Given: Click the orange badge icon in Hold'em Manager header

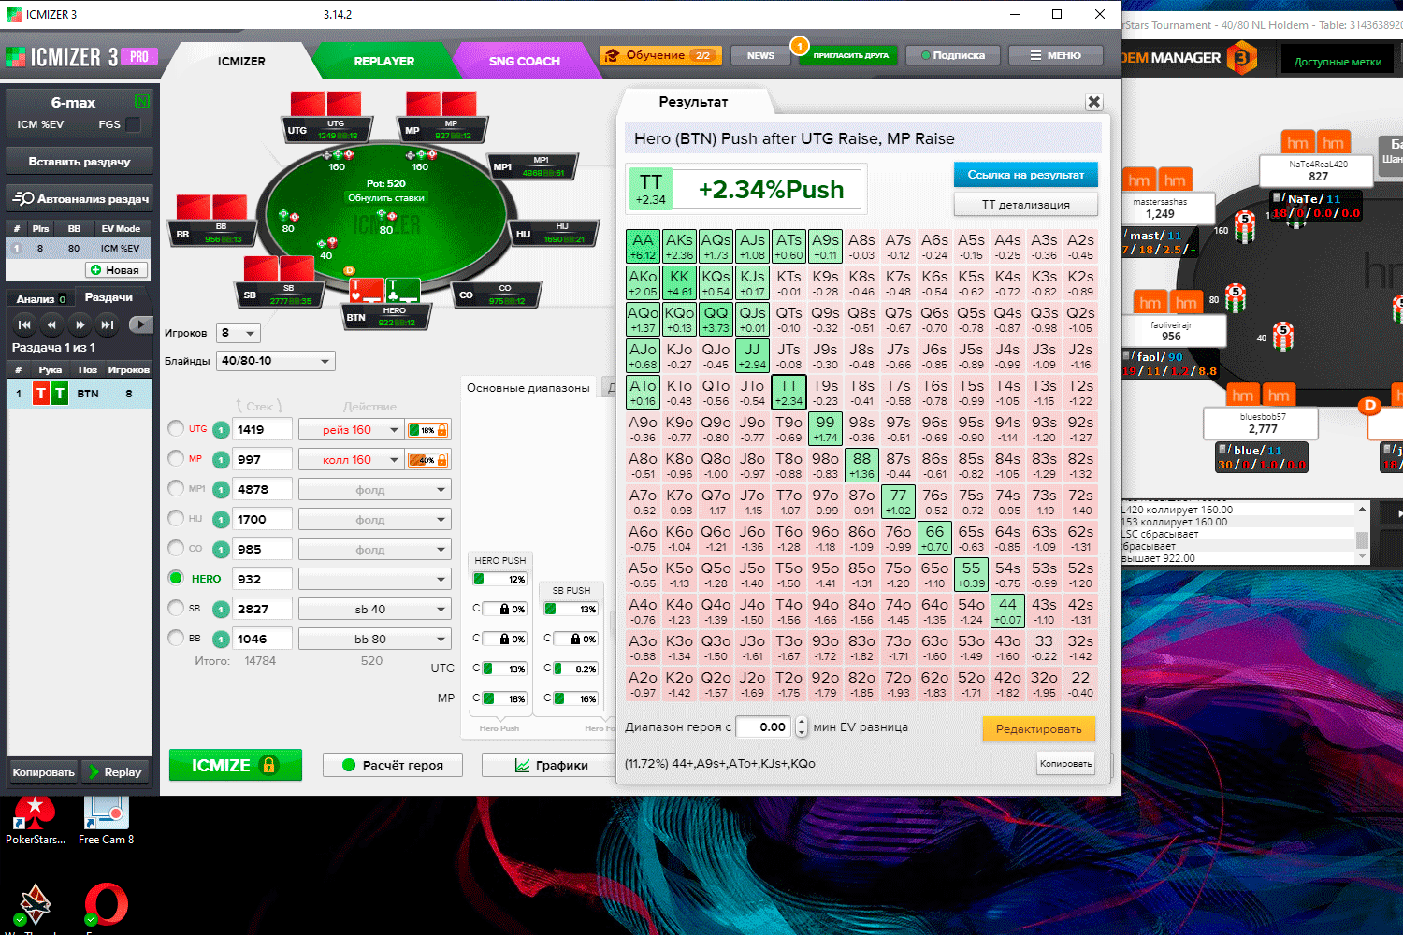Looking at the screenshot, I should (1241, 58).
